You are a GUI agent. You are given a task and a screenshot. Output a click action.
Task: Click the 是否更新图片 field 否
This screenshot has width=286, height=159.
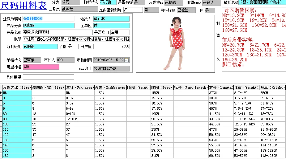133,10
